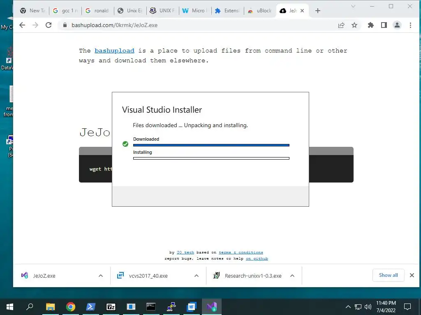Click the green Downloaded checkmark icon
Image resolution: width=421 pixels, height=315 pixels.
pos(125,144)
